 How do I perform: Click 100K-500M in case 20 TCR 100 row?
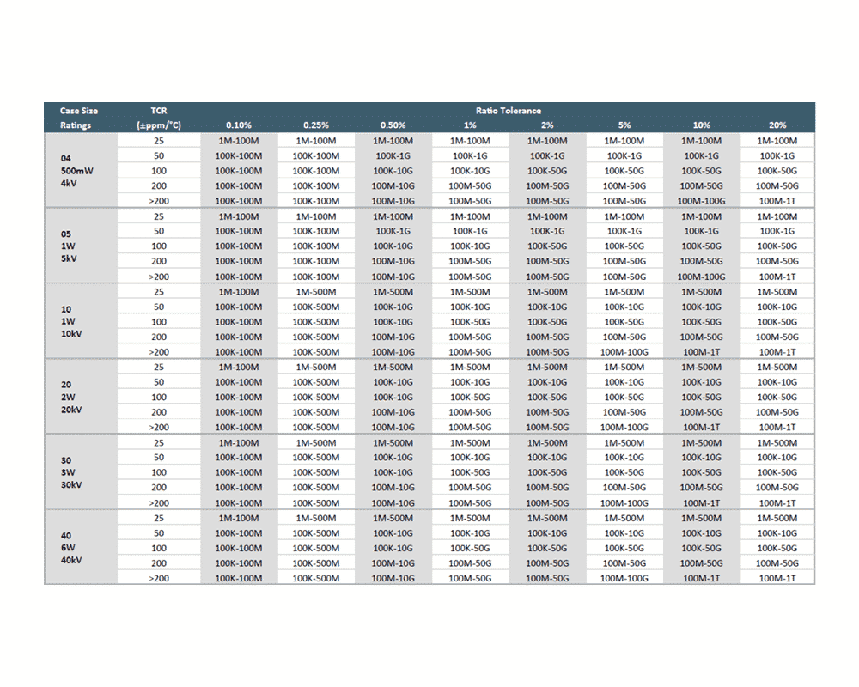(316, 398)
